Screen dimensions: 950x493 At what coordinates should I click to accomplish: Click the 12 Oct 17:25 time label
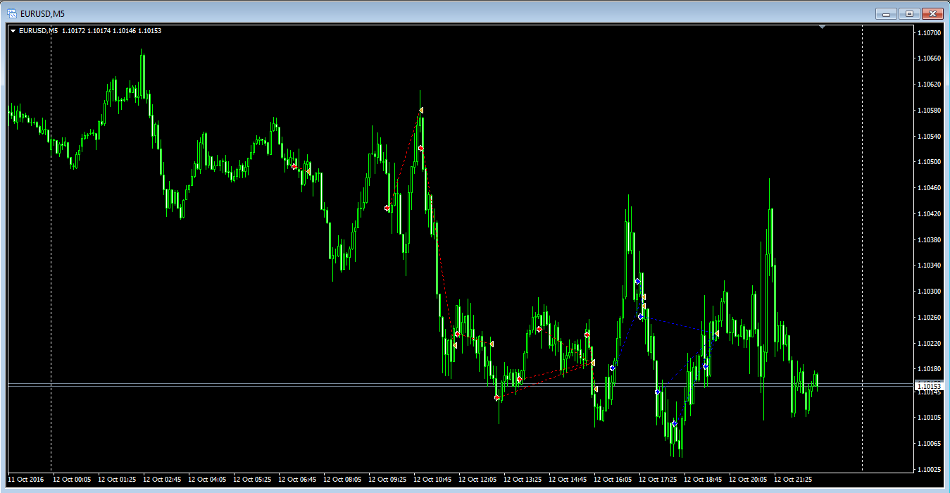click(658, 480)
